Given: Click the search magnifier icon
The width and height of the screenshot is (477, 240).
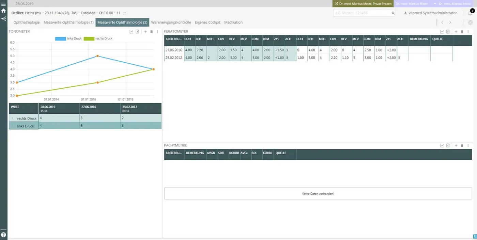Looking at the screenshot, I should [x=393, y=13].
